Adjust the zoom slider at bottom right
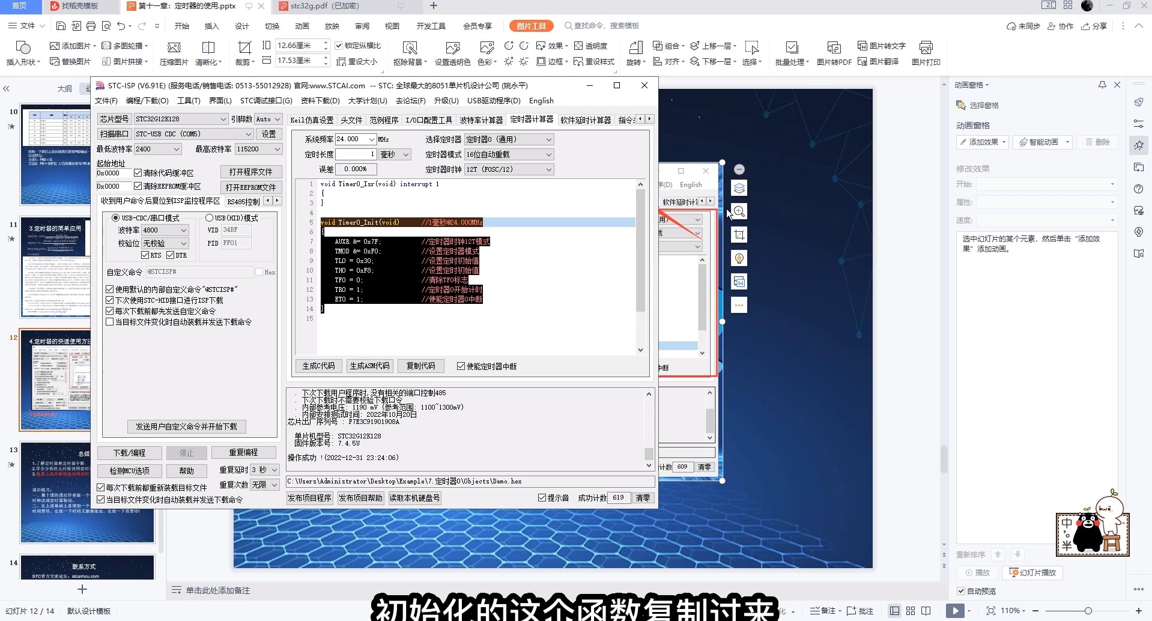Image resolution: width=1152 pixels, height=621 pixels. click(x=1088, y=611)
